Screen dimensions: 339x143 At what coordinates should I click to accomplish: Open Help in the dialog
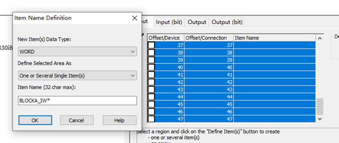click(x=120, y=120)
